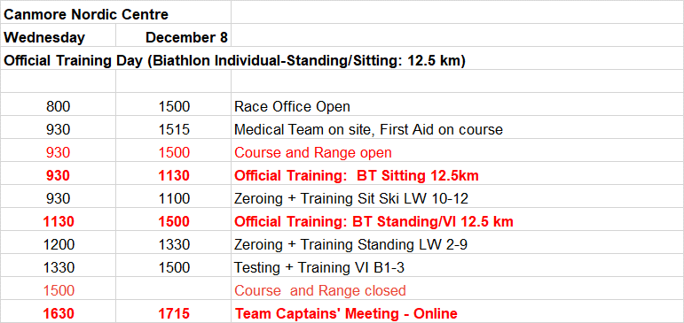Select the December 8 date cell
The width and height of the screenshot is (684, 323).
click(x=173, y=37)
